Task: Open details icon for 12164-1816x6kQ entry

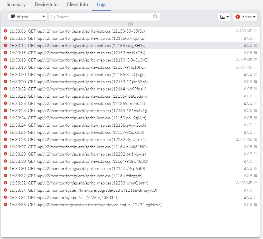Action: point(255,110)
